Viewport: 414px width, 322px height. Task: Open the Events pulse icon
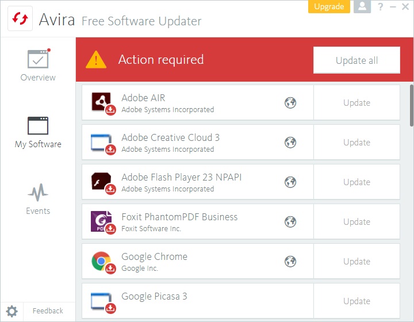[38, 193]
